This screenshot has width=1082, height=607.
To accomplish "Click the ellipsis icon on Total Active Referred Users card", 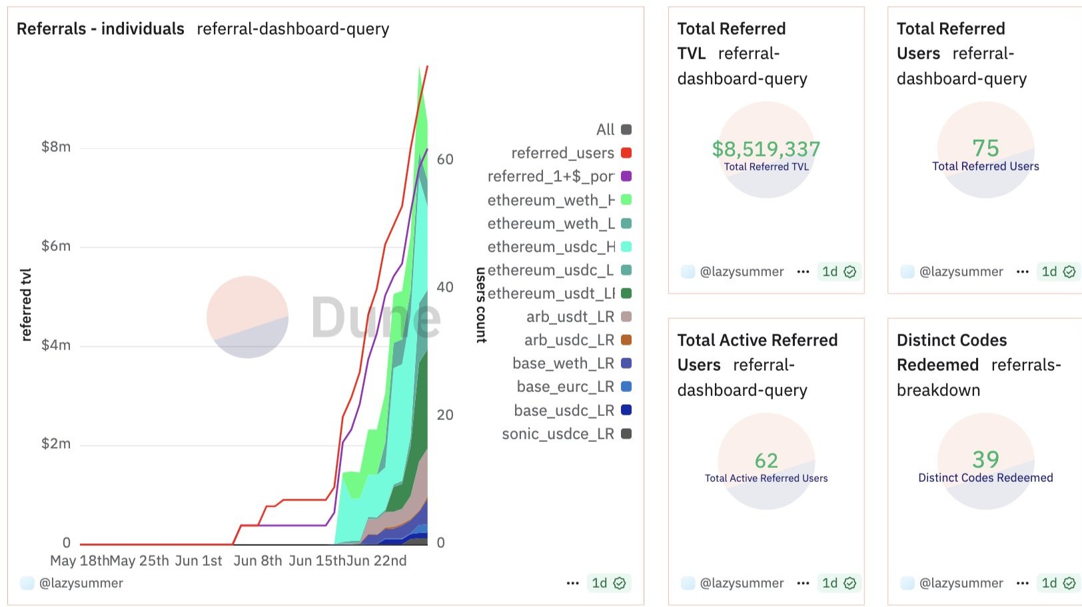I will 804,583.
